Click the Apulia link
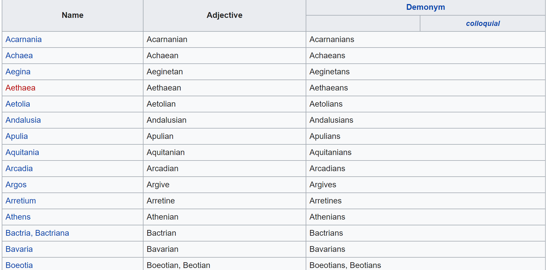548x270 pixels. click(17, 136)
